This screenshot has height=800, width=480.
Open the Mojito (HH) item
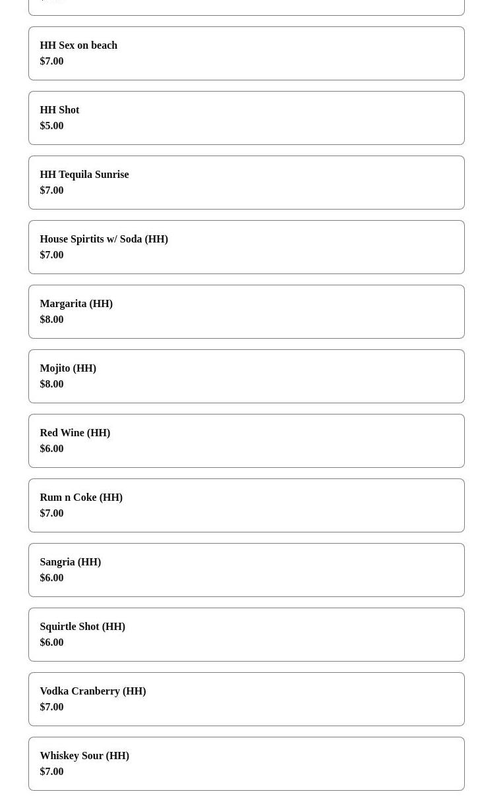(x=246, y=376)
